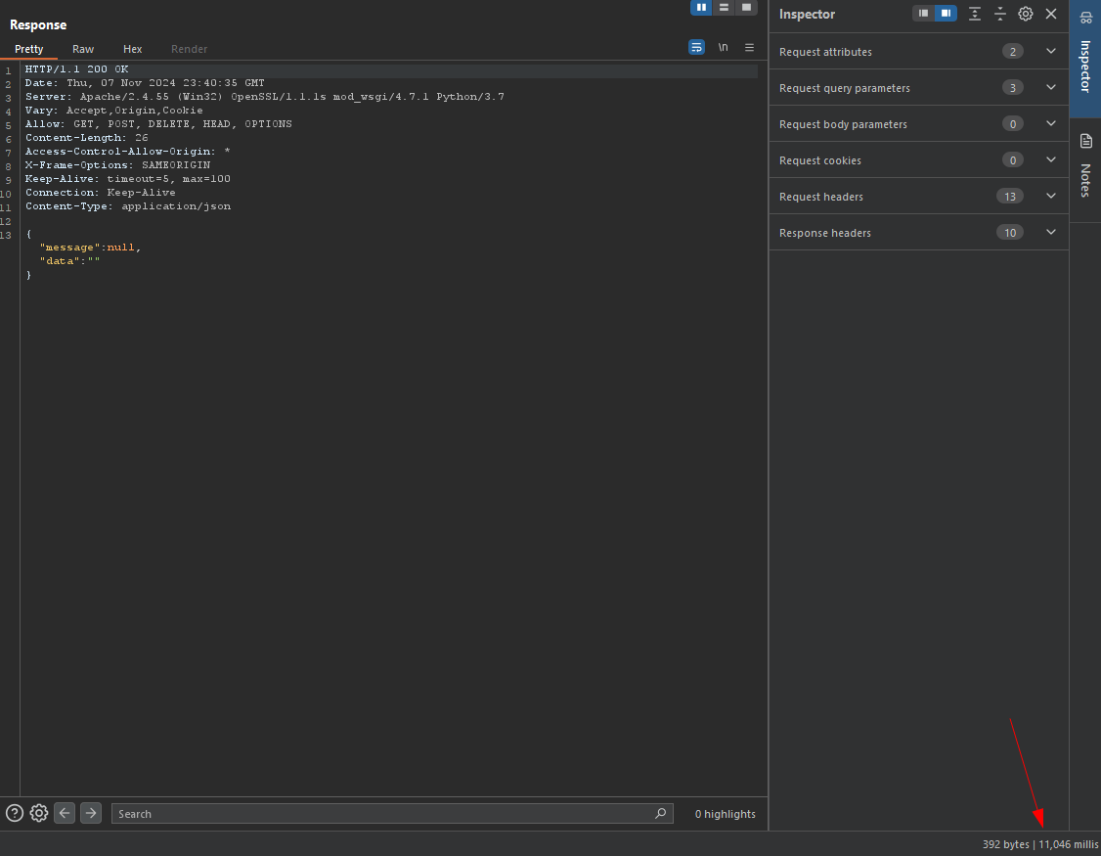Go to previous search match arrow
The height and width of the screenshot is (856, 1101).
pos(65,813)
